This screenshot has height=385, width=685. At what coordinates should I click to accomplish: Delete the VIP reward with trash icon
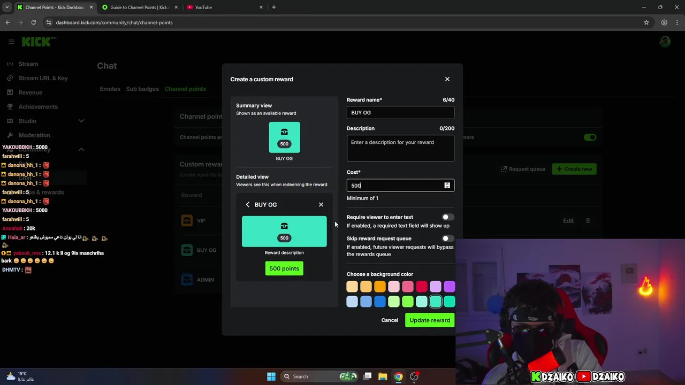[588, 221]
